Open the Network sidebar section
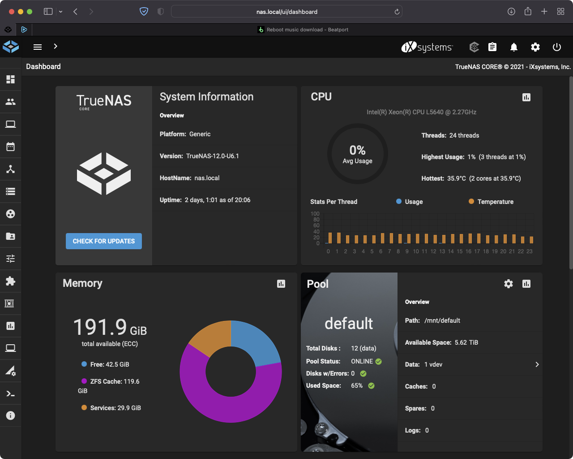573x459 pixels. pos(11,169)
